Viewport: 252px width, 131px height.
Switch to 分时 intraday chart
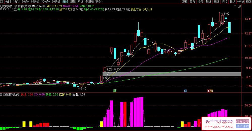[x=8, y=2]
